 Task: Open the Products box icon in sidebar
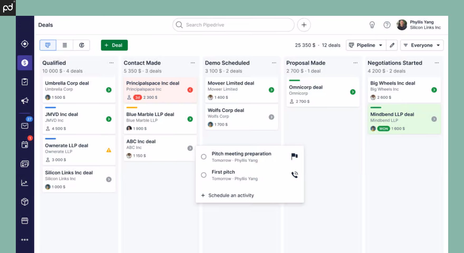coord(25,202)
